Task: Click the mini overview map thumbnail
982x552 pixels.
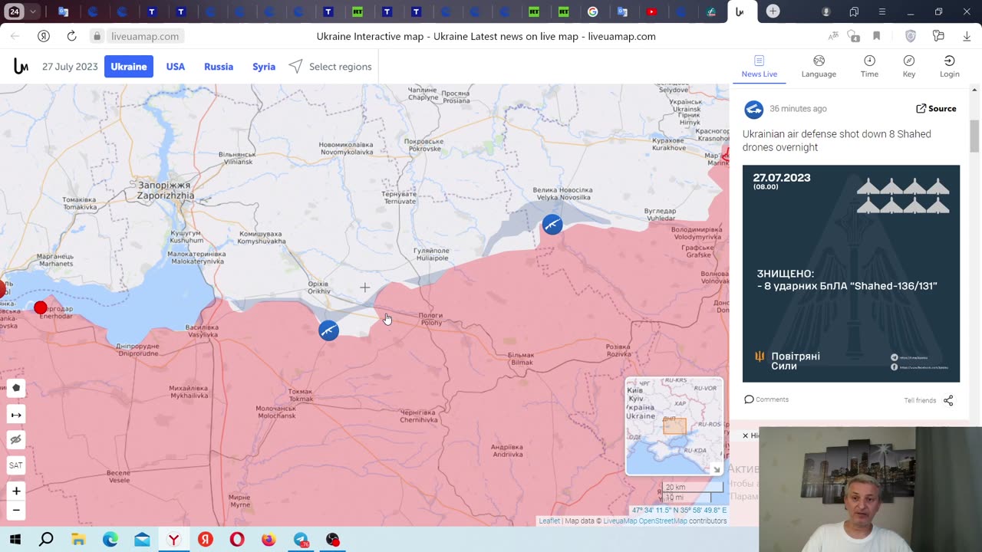Action: pyautogui.click(x=674, y=426)
